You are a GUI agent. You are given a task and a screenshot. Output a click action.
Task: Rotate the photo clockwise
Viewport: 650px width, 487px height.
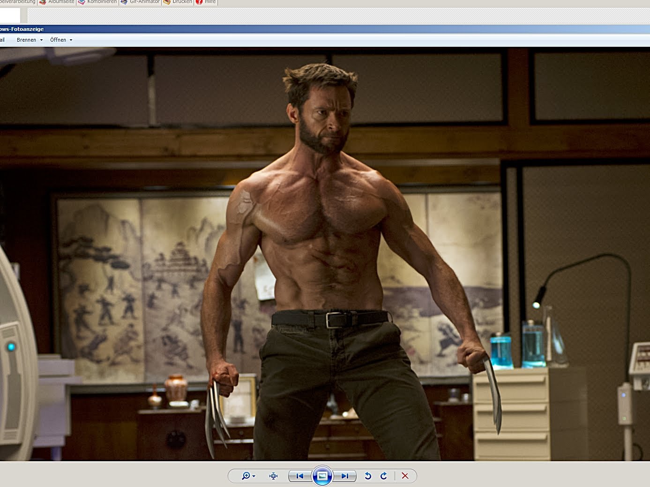tap(384, 476)
